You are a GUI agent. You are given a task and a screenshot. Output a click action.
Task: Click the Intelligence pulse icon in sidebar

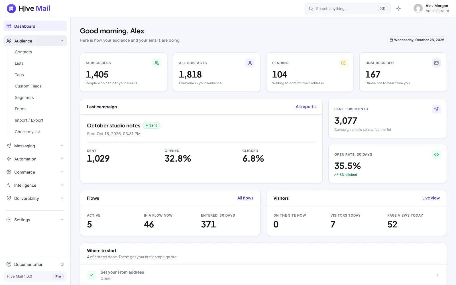(x=9, y=185)
